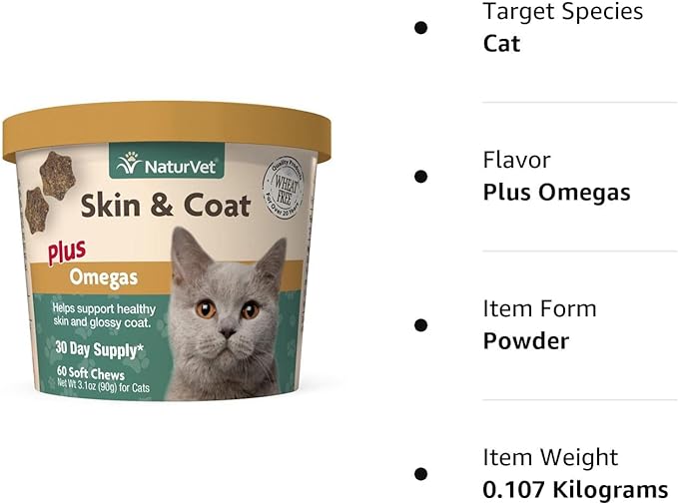Select the gray cat photo on the tub
The image size is (678, 504).
(x=226, y=314)
